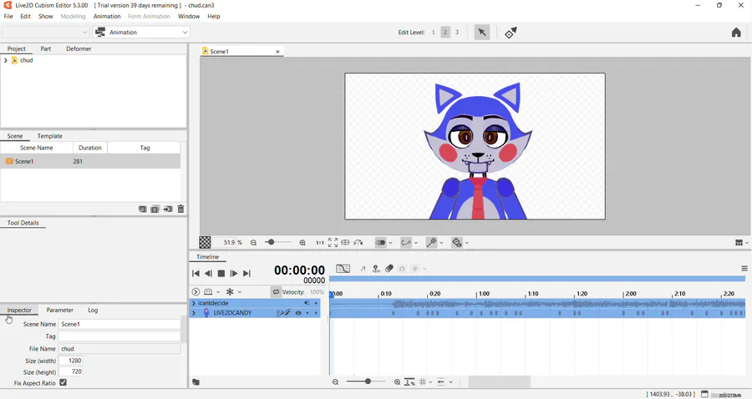Image resolution: width=752 pixels, height=399 pixels.
Task: Stop timeline playback
Action: click(221, 274)
